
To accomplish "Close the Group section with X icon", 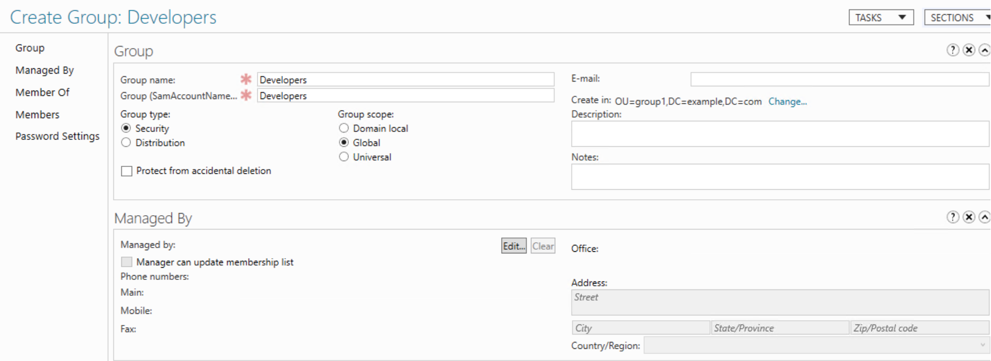I will (969, 50).
